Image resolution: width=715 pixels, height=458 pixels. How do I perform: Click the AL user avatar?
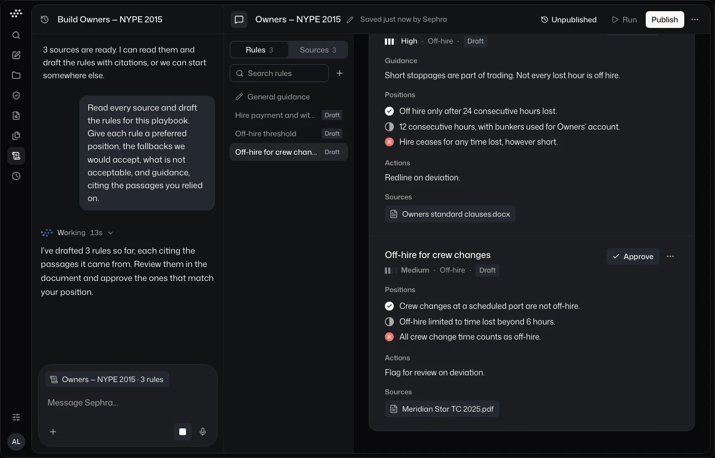click(x=16, y=442)
